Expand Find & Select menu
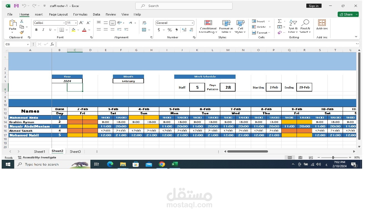Image resolution: width=379 pixels, height=213 pixels. 305,26
